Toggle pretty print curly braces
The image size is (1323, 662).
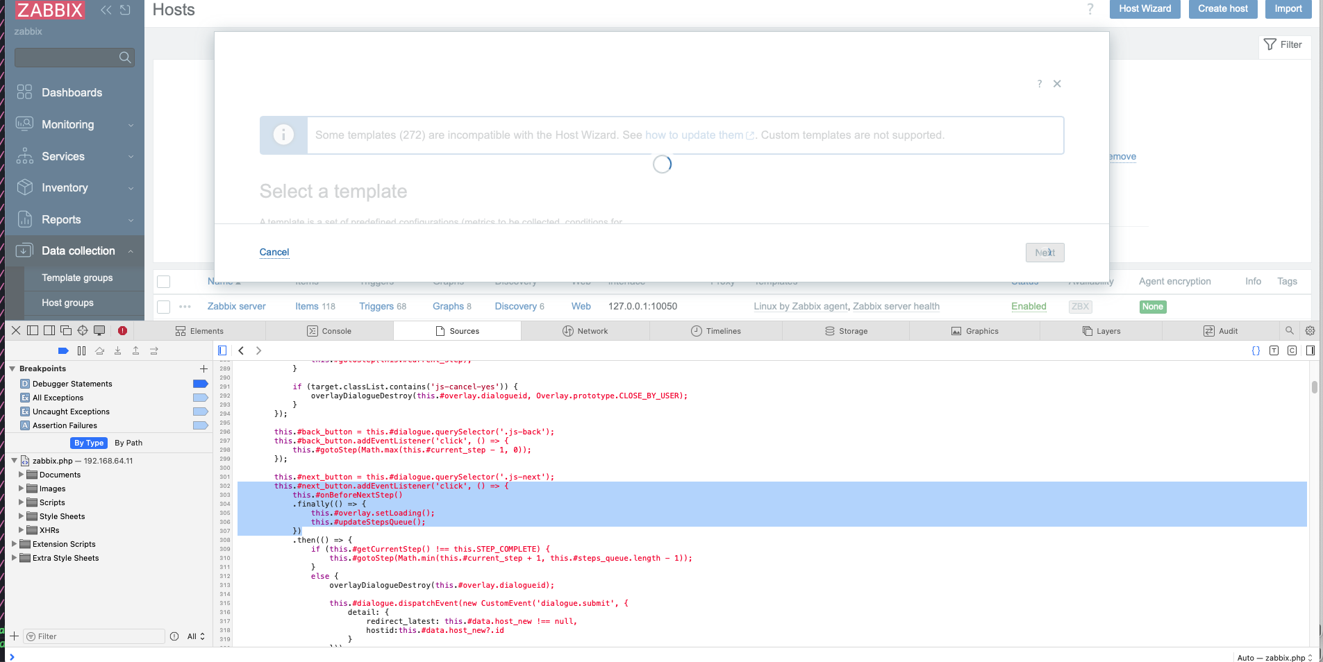click(x=1256, y=350)
